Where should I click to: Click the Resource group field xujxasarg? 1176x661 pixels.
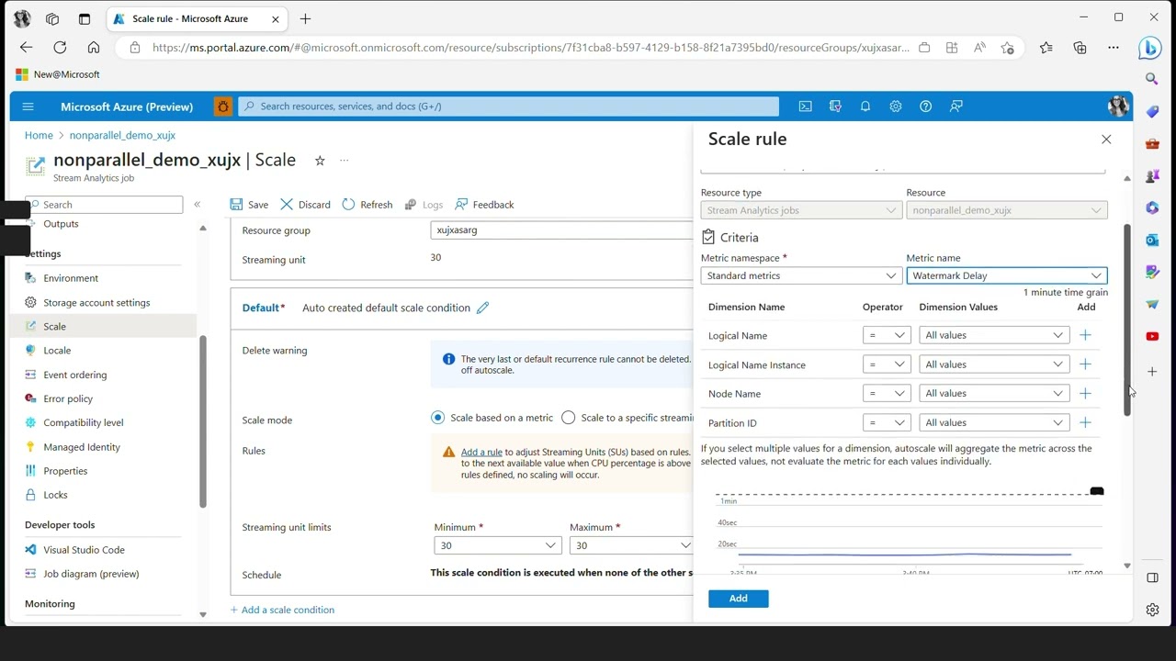point(560,230)
